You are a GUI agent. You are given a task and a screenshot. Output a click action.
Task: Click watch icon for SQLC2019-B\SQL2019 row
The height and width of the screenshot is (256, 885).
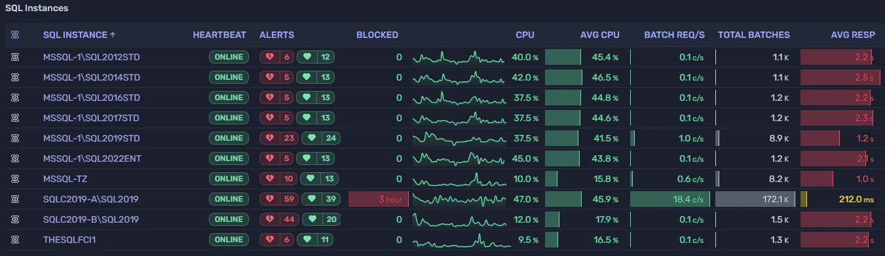(x=15, y=219)
